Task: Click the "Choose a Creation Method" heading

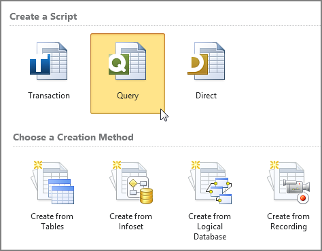Action: click(x=73, y=138)
